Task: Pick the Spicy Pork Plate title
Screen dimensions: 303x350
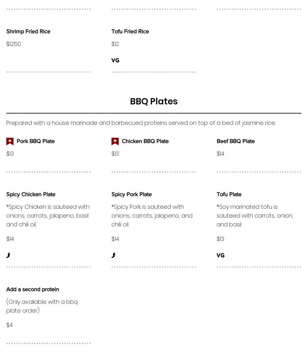Action: [132, 194]
